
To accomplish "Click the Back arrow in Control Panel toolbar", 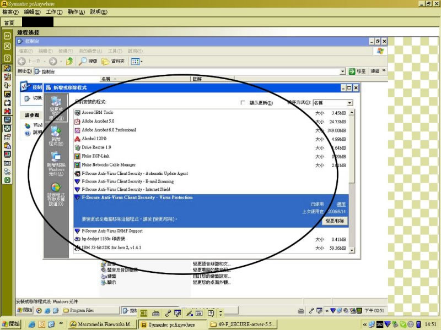I will (21, 61).
